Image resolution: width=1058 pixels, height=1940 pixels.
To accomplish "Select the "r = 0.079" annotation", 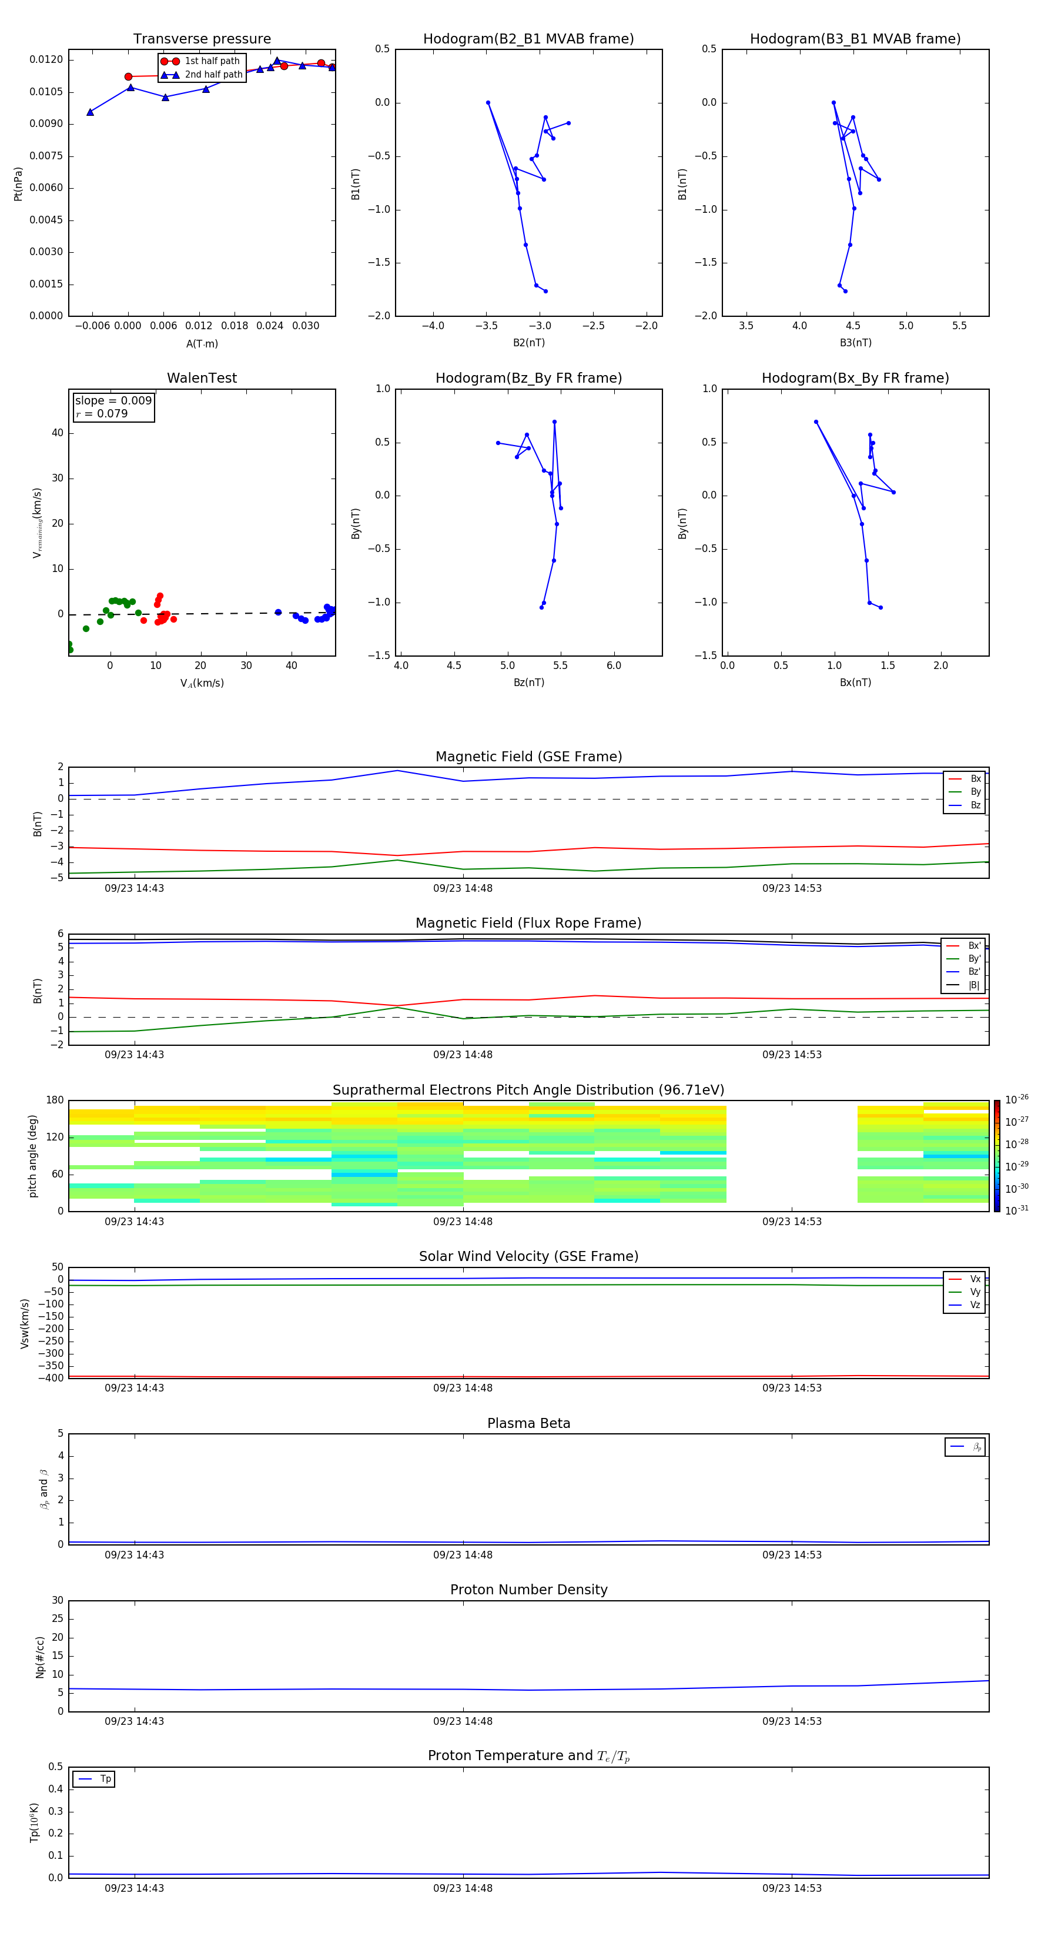I will pos(102,413).
